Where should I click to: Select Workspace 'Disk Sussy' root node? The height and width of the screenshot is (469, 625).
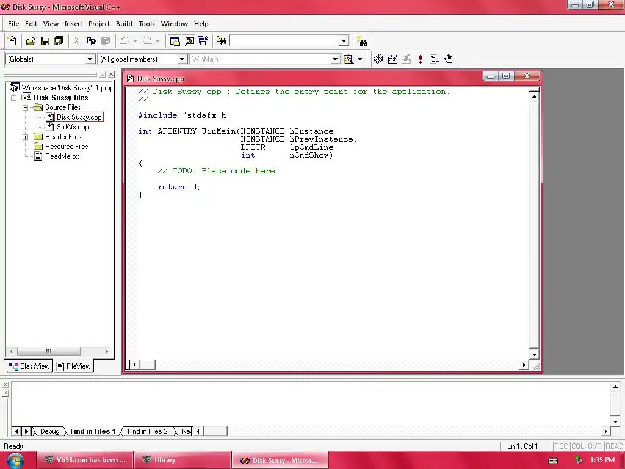point(66,88)
